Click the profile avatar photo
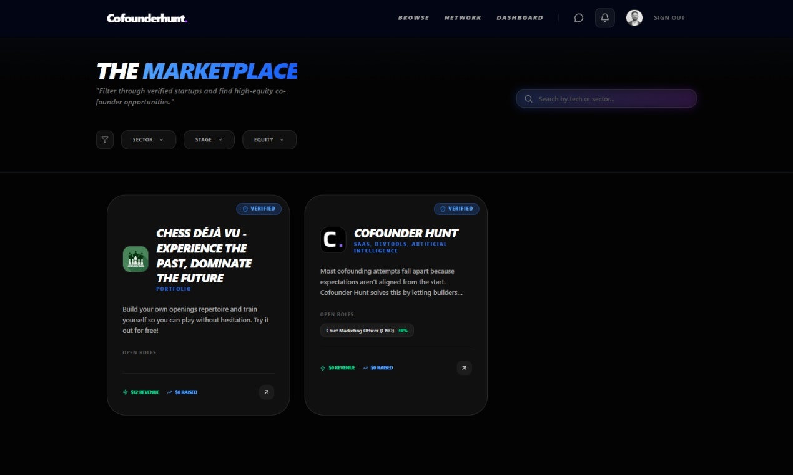793x475 pixels. (634, 17)
